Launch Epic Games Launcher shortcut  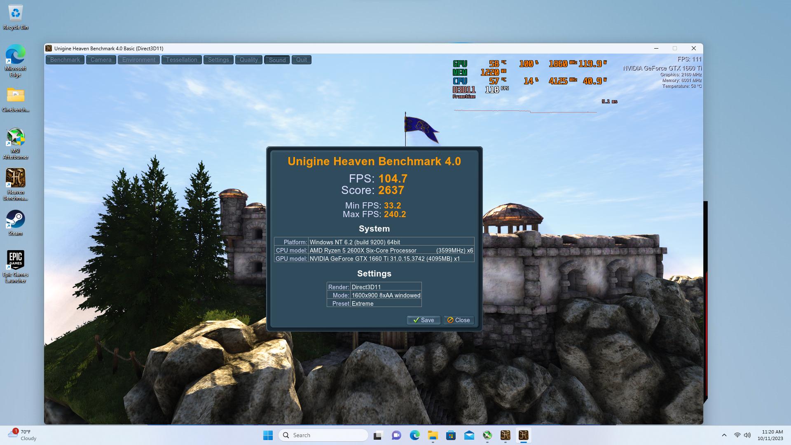click(x=16, y=267)
